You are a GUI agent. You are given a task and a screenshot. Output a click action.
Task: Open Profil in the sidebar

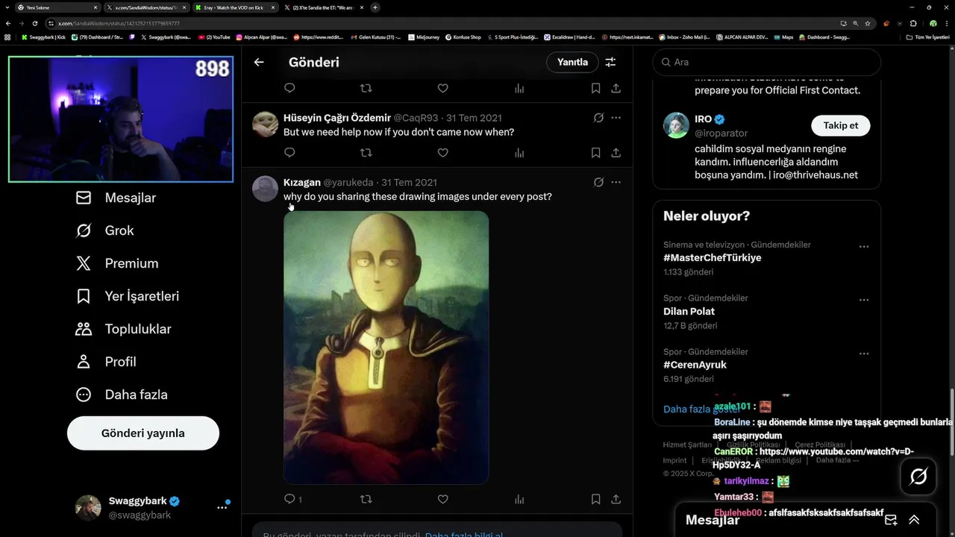click(x=106, y=362)
